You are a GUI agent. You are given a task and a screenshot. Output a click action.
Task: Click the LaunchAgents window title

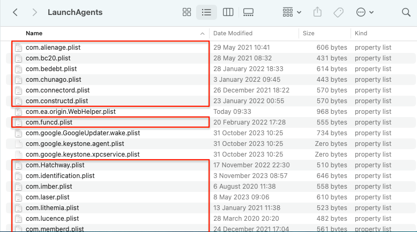click(x=75, y=12)
